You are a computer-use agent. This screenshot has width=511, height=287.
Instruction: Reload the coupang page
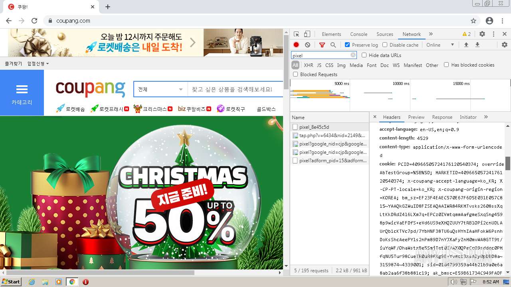(x=34, y=21)
